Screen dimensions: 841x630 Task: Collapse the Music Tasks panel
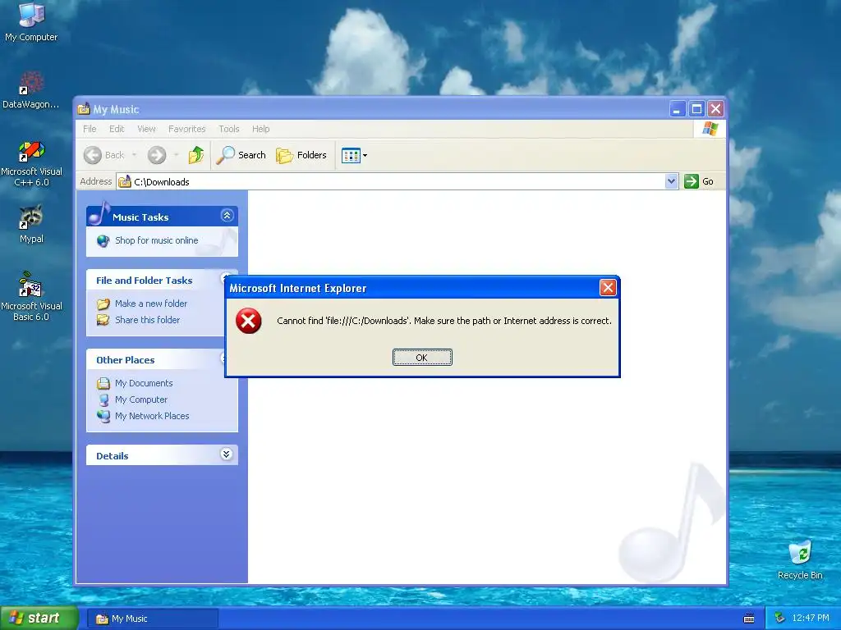click(x=227, y=216)
